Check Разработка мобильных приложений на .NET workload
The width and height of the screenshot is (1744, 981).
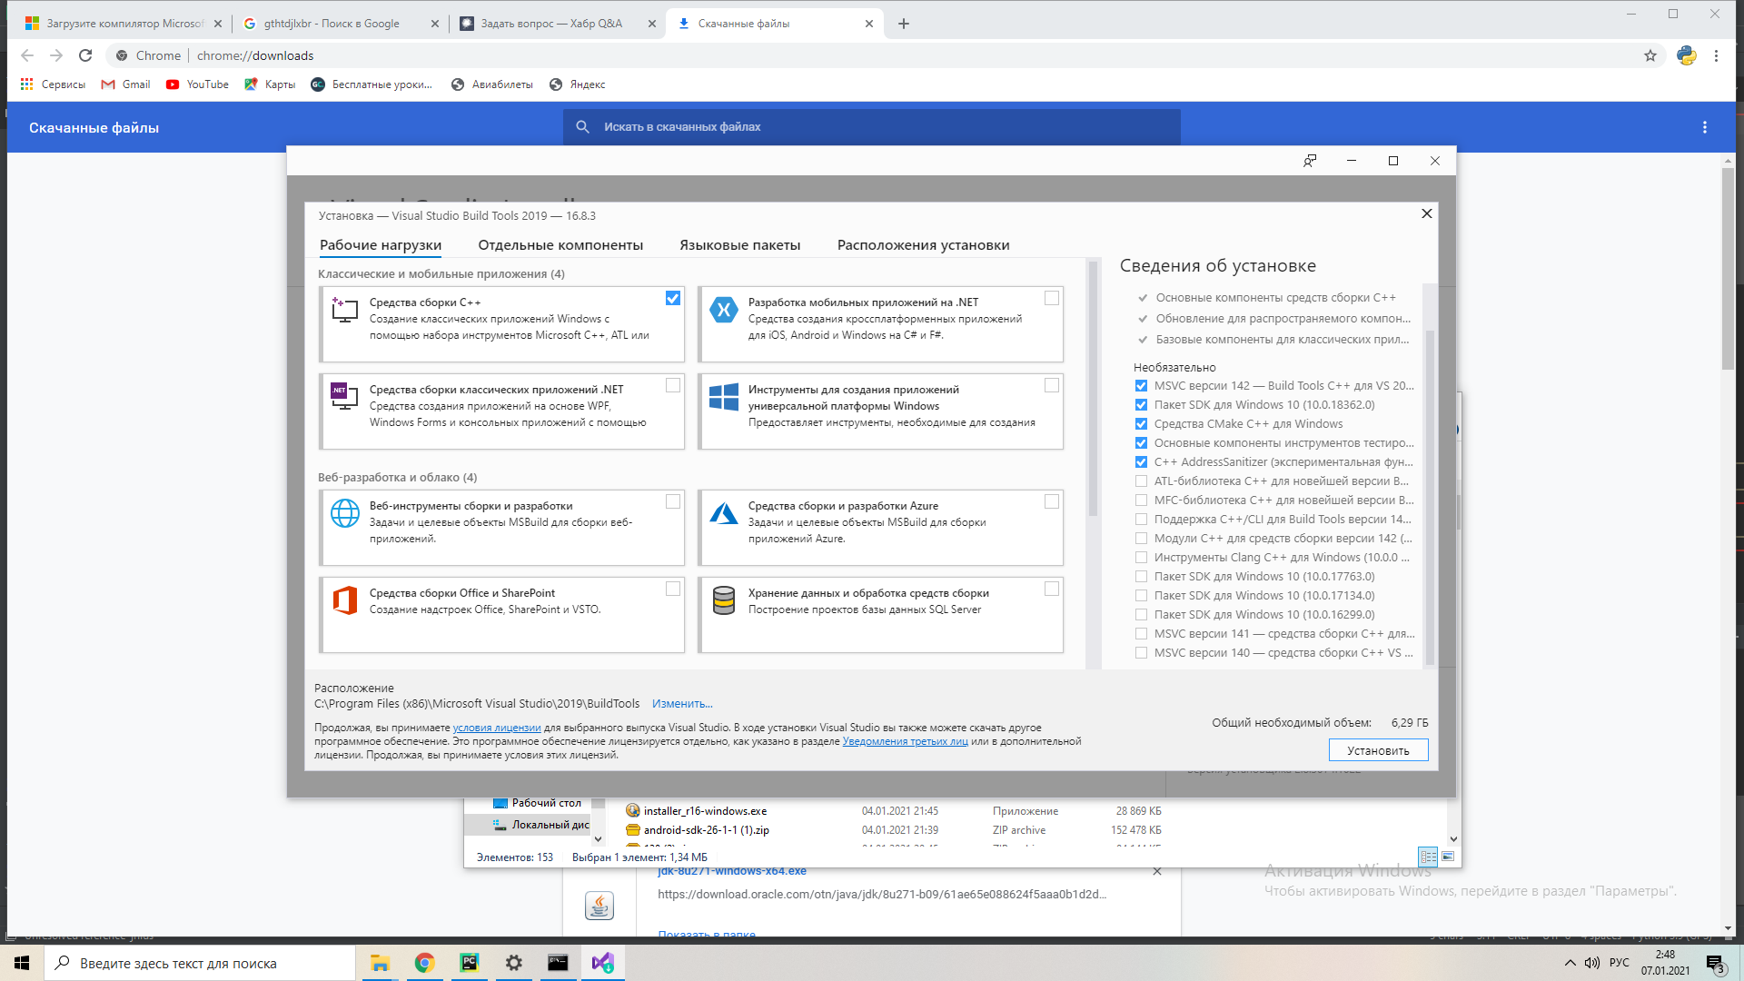point(1052,298)
